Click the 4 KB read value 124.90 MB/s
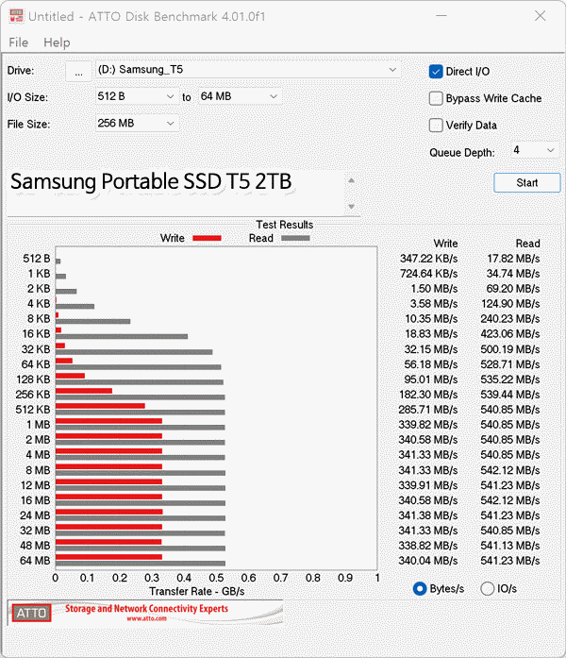Image resolution: width=566 pixels, height=658 pixels. [510, 304]
